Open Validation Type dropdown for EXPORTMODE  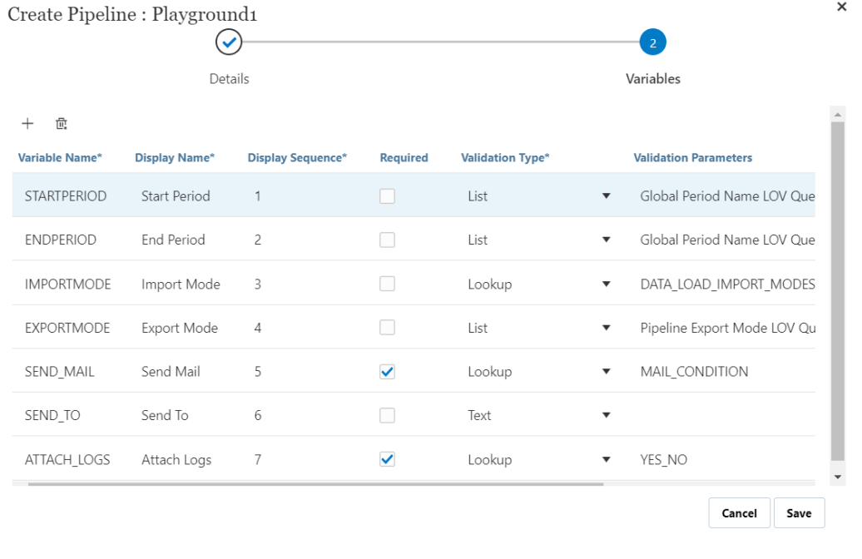[x=606, y=328]
